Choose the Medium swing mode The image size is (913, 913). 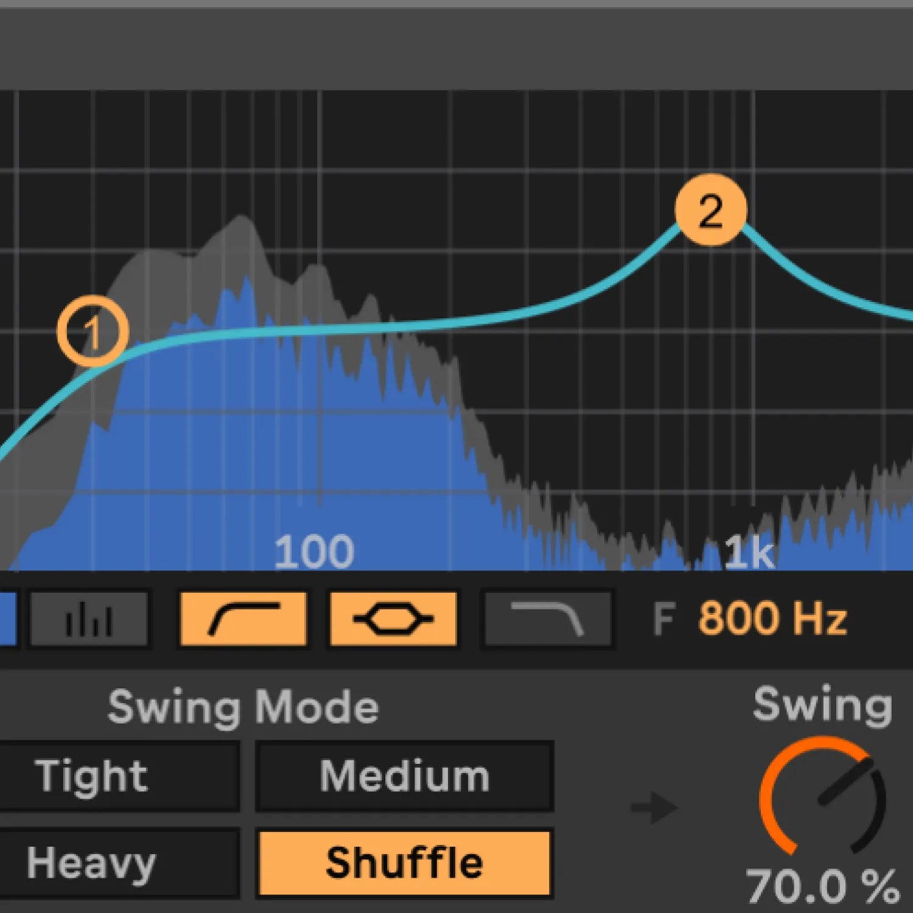coord(405,776)
